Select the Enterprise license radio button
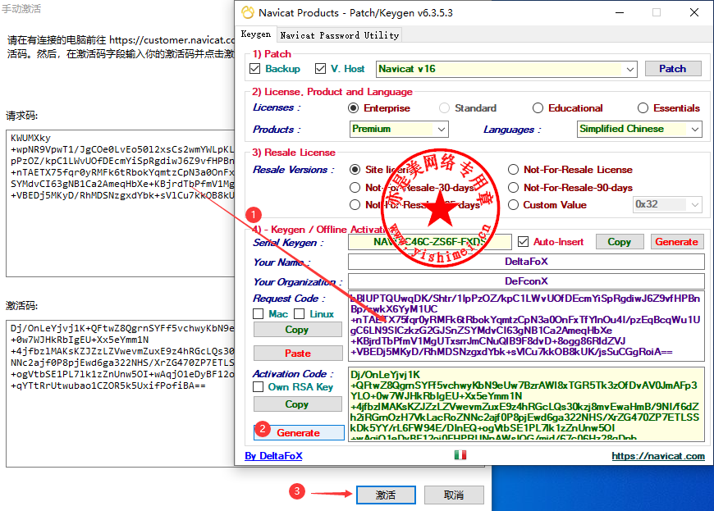This screenshot has width=714, height=511. 354,107
